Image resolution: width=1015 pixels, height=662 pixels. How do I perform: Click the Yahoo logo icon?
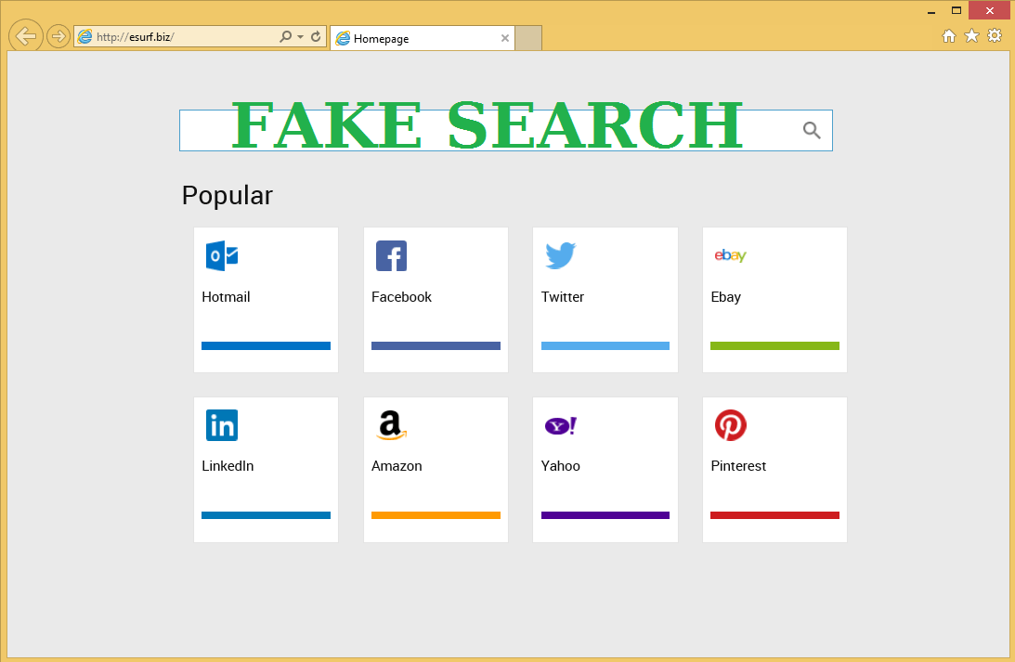point(561,426)
